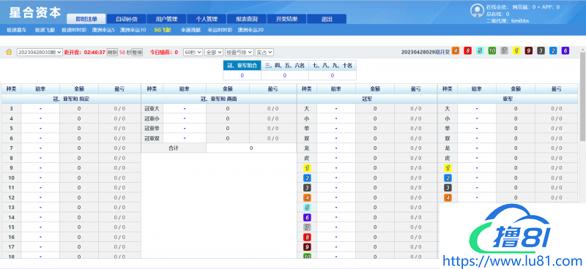Click the 暂停 pause button
Image resolution: width=586 pixels, height=269 pixels.
[x=137, y=53]
